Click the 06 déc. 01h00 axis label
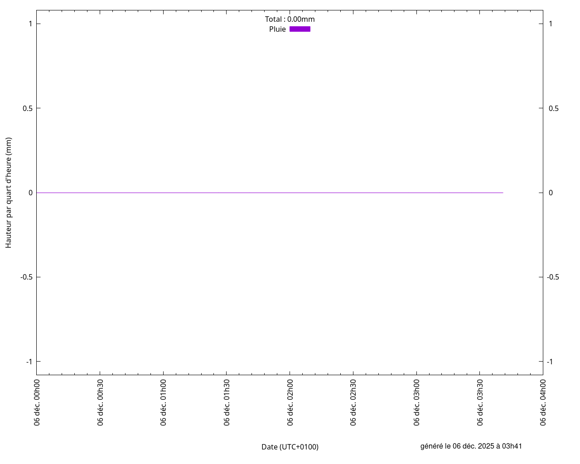580x464 pixels. (163, 402)
